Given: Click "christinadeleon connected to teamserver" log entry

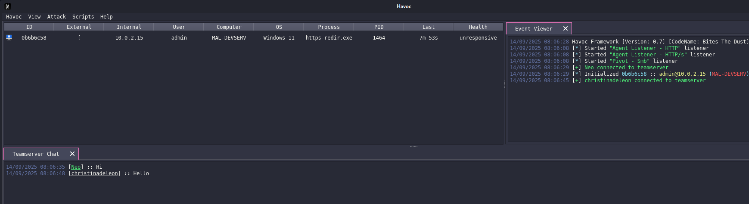Looking at the screenshot, I should point(608,80).
